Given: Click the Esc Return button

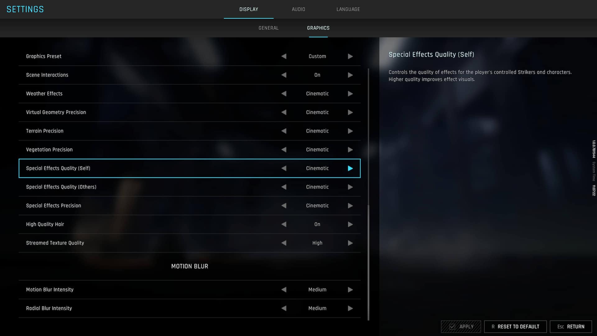Looking at the screenshot, I should [x=571, y=327].
